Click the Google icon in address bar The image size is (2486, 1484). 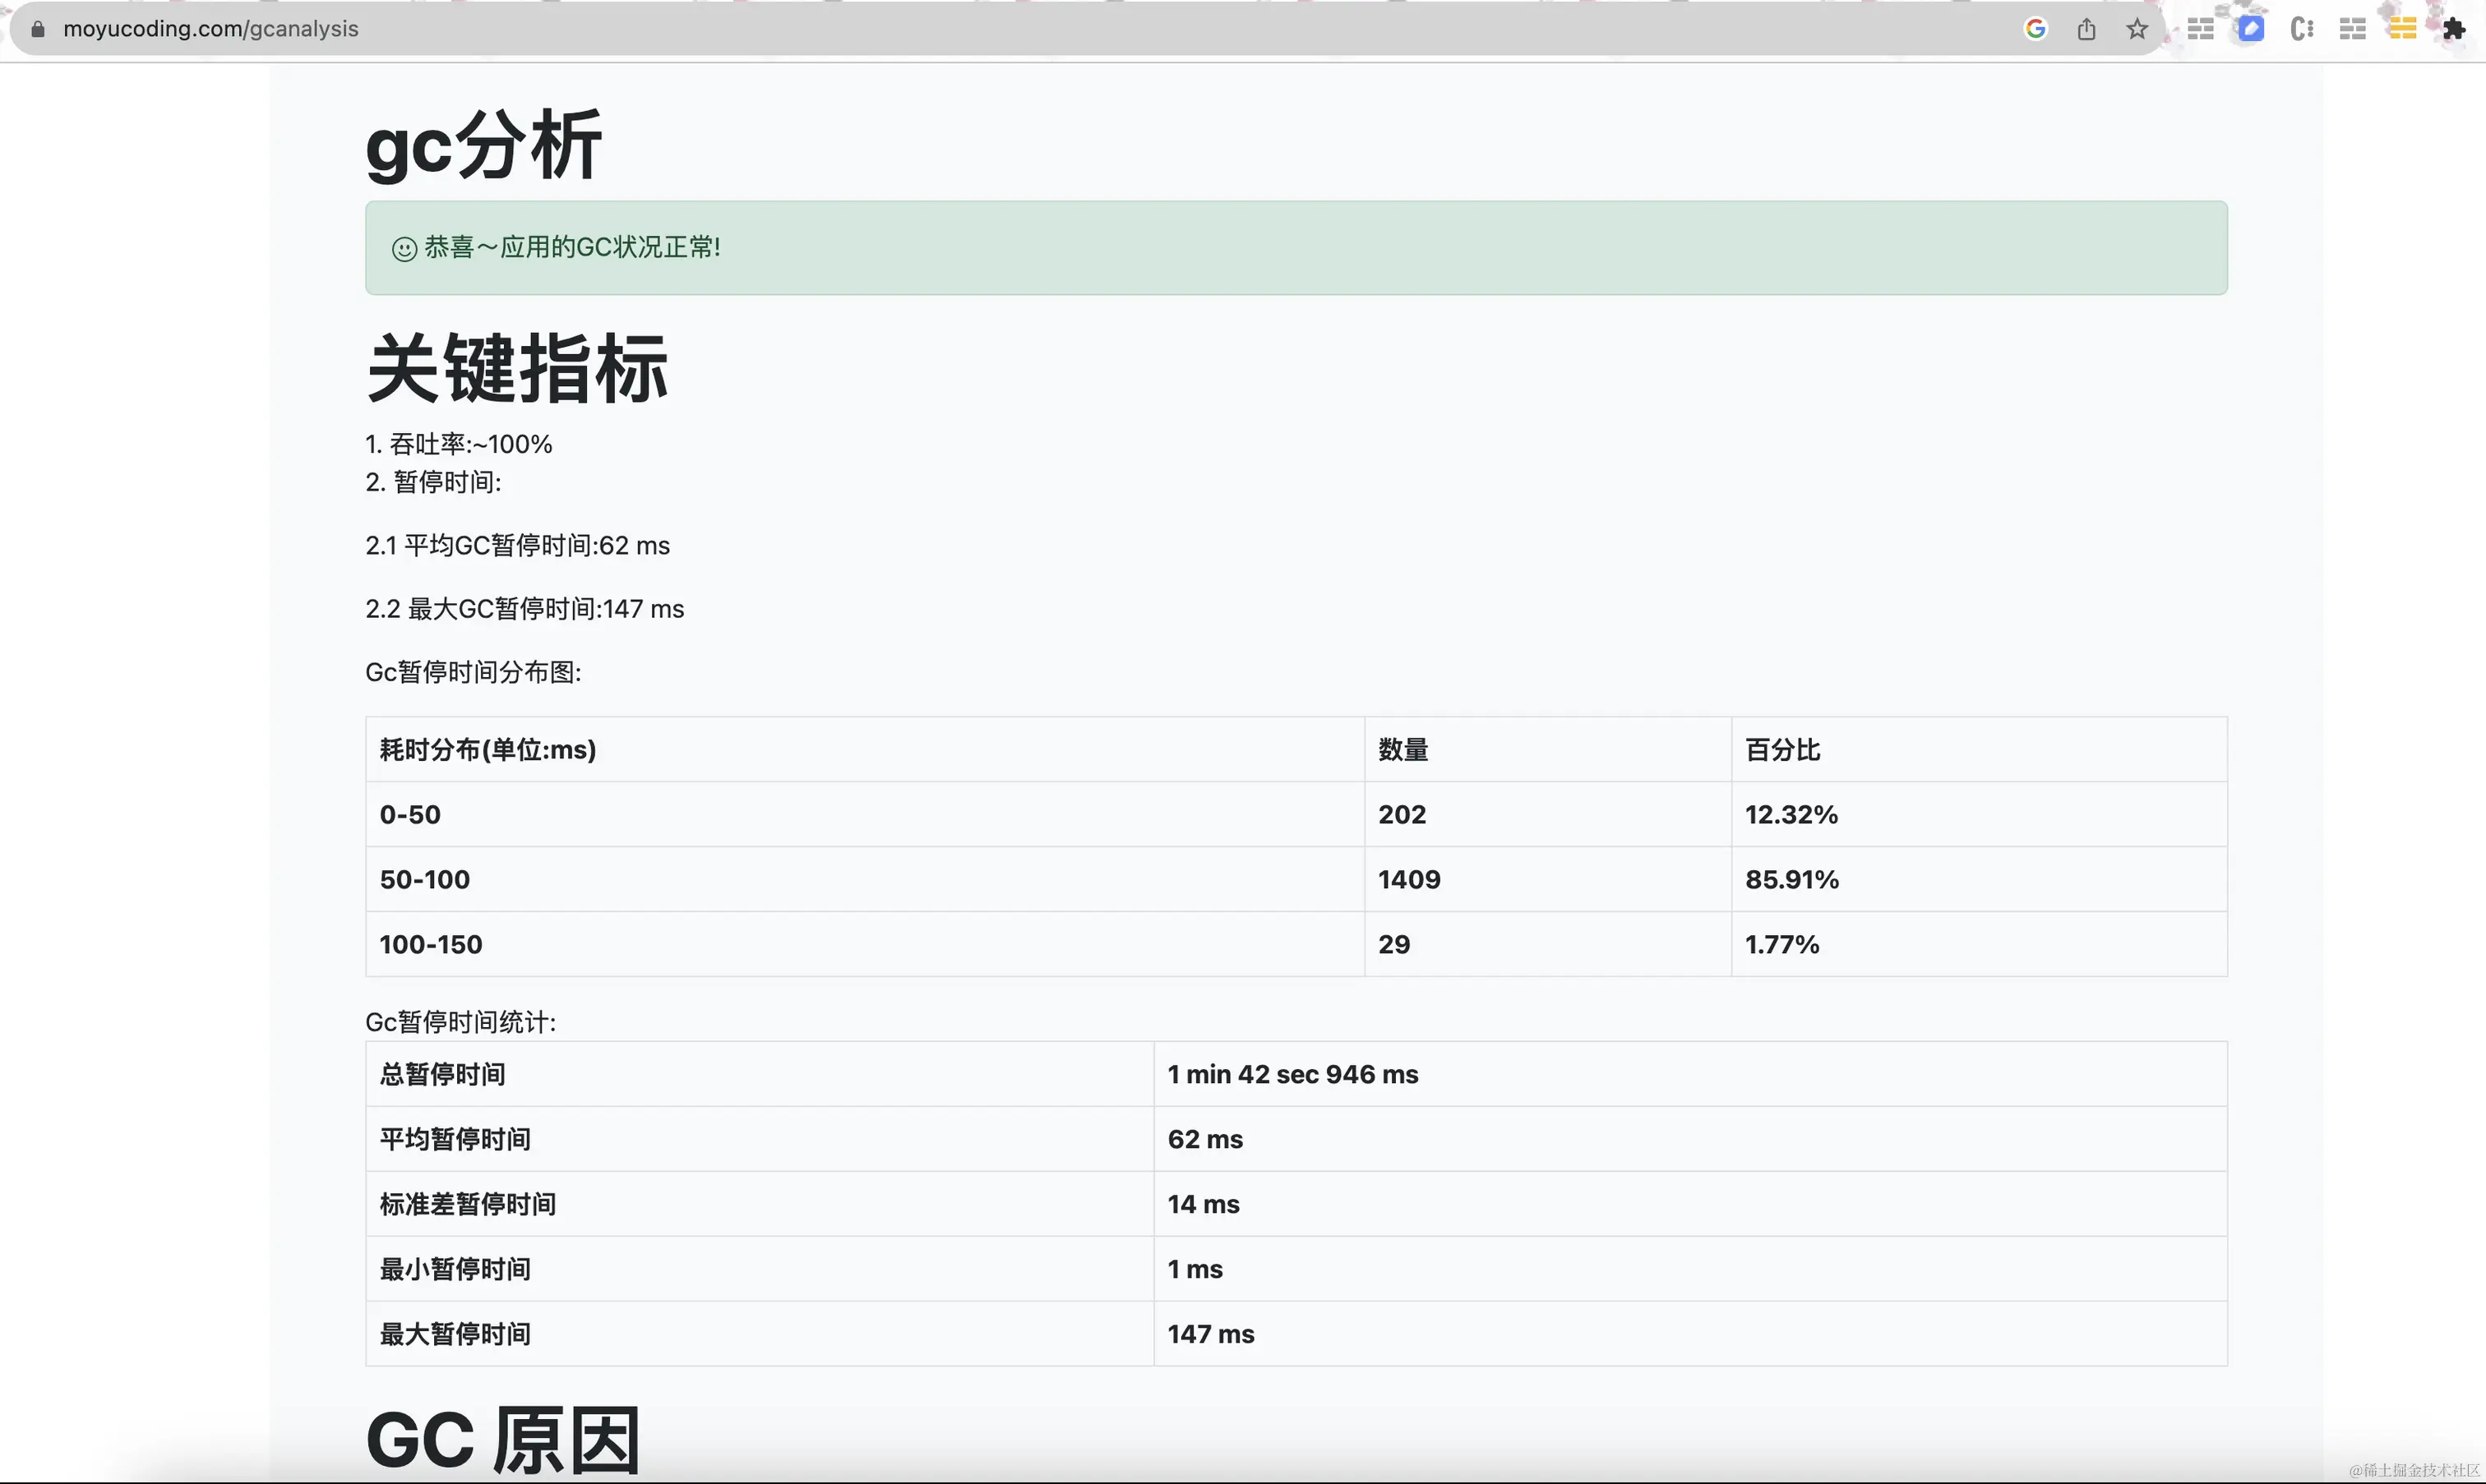click(x=2035, y=29)
